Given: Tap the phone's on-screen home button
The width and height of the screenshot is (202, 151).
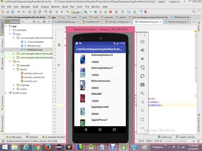Looking at the screenshot, I should click(x=100, y=130).
